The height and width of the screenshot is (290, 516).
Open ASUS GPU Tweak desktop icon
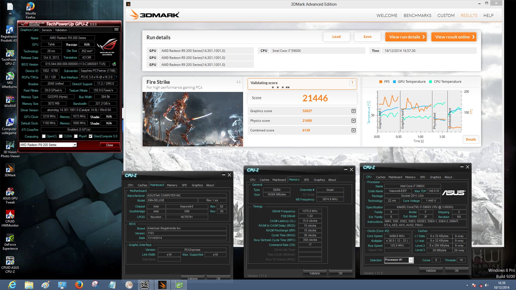click(10, 196)
